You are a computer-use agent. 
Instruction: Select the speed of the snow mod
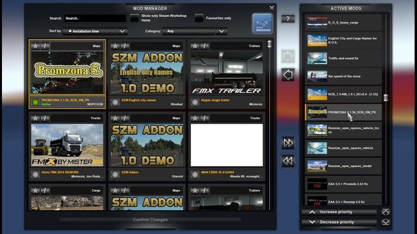[x=343, y=76]
